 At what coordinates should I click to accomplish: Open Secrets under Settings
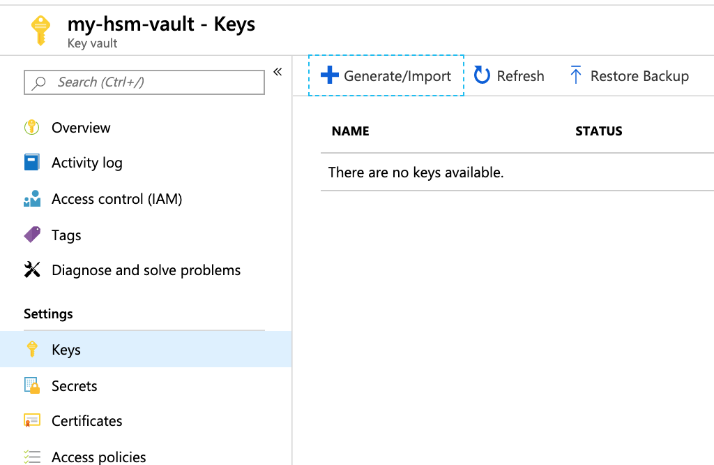[74, 386]
